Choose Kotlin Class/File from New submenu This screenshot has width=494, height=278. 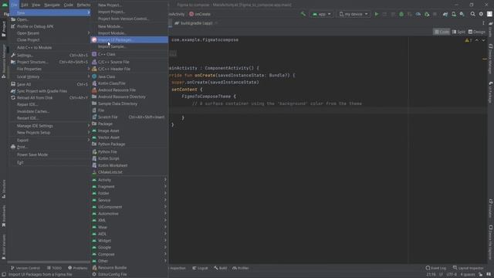(129, 83)
